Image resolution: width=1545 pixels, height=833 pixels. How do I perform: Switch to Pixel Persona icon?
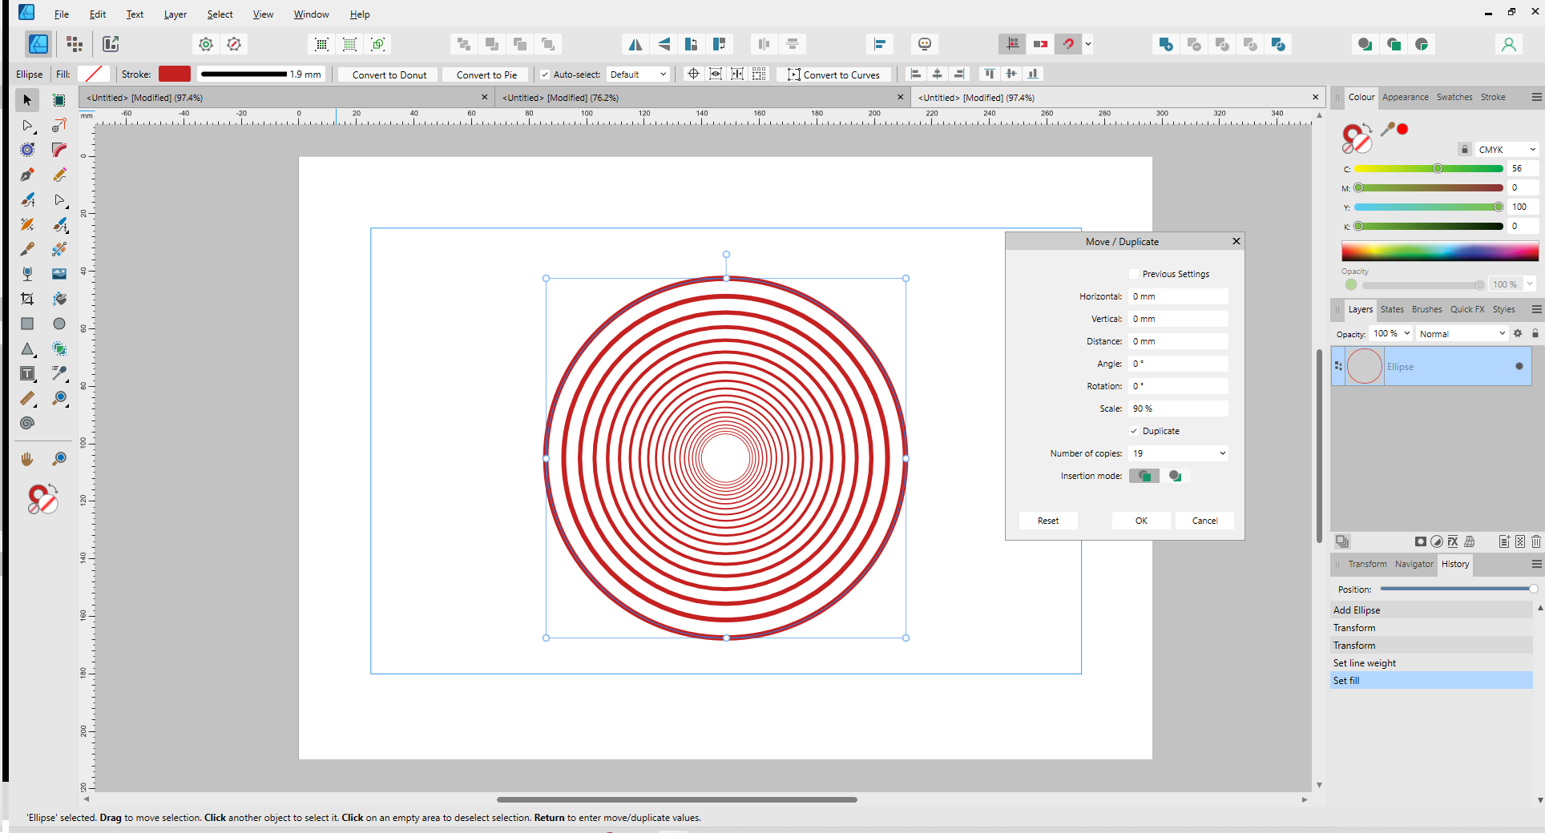pos(75,44)
